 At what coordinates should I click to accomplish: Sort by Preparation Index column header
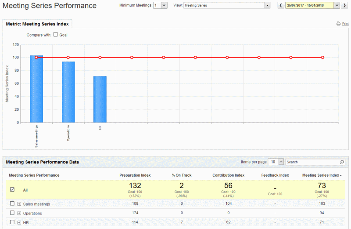click(x=135, y=175)
